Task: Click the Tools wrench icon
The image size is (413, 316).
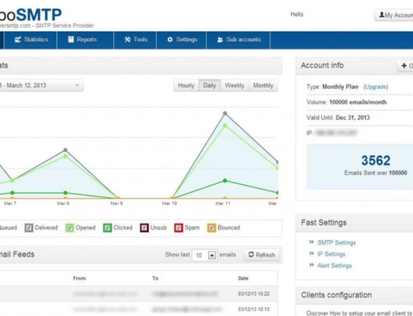Action: click(x=127, y=40)
